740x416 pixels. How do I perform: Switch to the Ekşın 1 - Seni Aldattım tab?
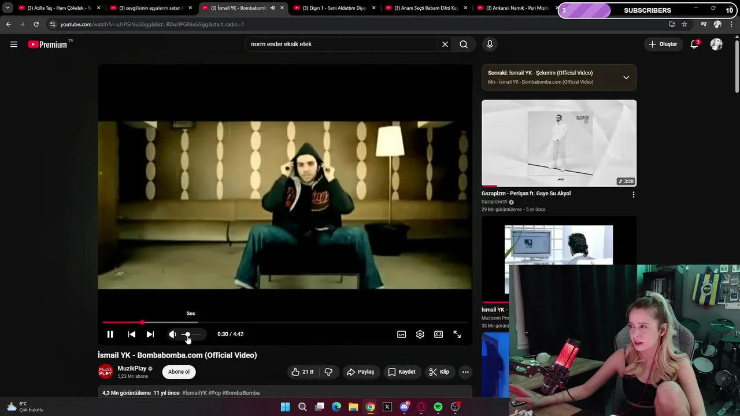point(335,8)
